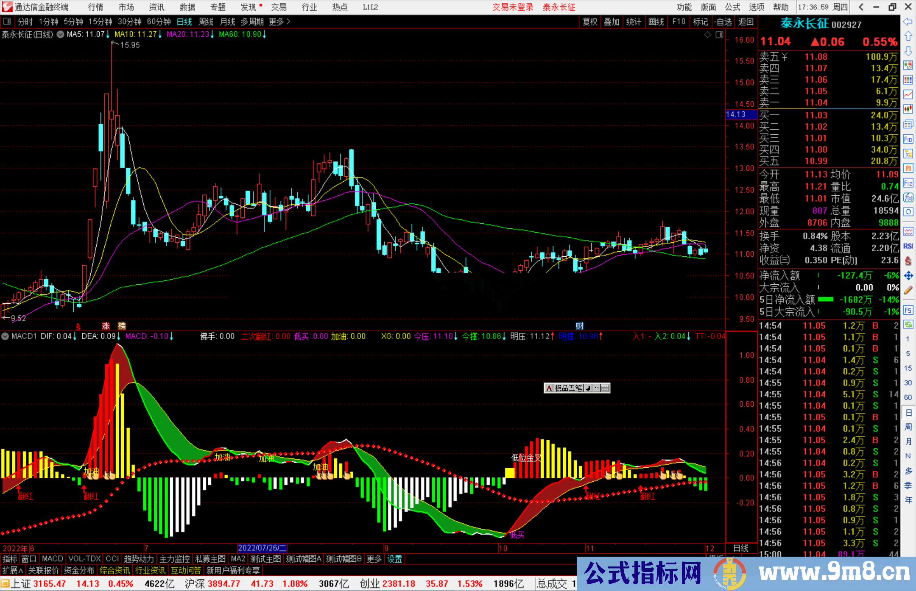Expand the MACD1 indicator dropdown arrow
This screenshot has height=591, width=916.
tap(6, 336)
